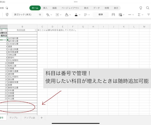The height and width of the screenshot is (125, 151).
Task: Select the 材料費 cell
Action: [x=22, y=90]
